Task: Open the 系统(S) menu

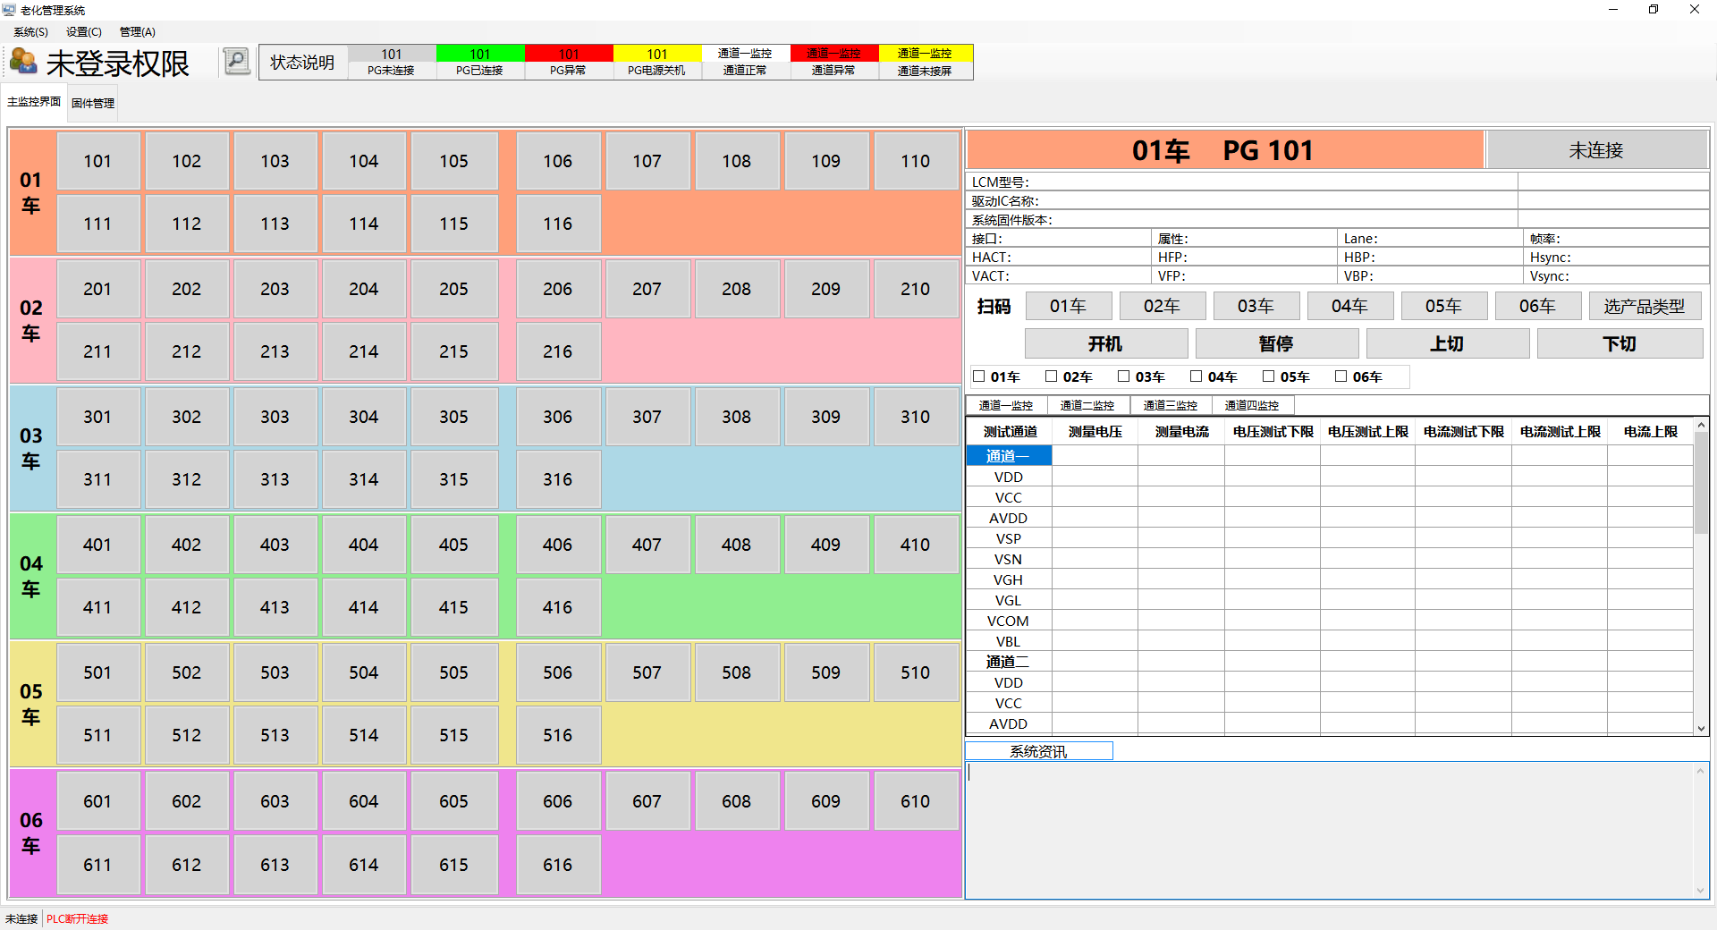Action: [30, 32]
